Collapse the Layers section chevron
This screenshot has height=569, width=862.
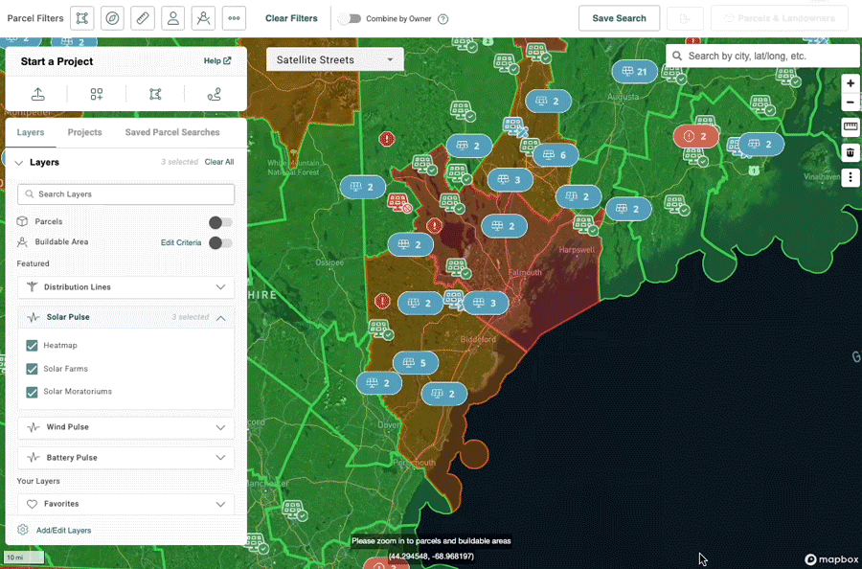pos(19,163)
